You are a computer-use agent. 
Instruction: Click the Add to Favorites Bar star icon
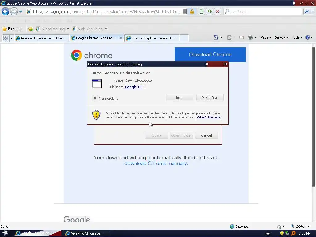[x=31, y=29]
